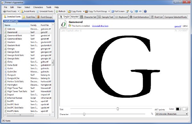Viewport: 192px width, 124px height.
Task: Click the Uninstall this font link
Action: click(100, 26)
